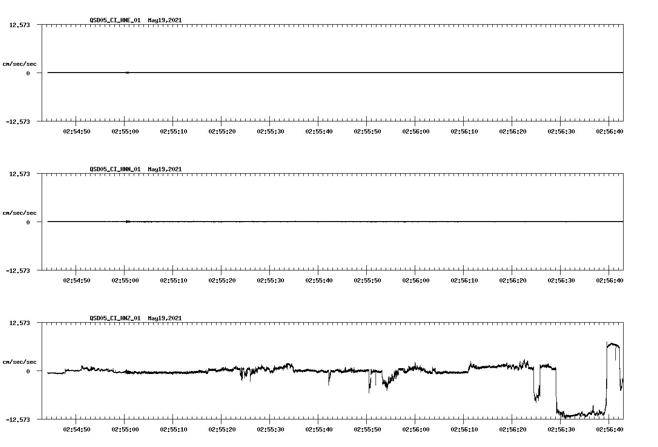Image resolution: width=658 pixels, height=447 pixels.
Task: Click the 02:55:00 time tick label under HNE trace
Action: (125, 130)
